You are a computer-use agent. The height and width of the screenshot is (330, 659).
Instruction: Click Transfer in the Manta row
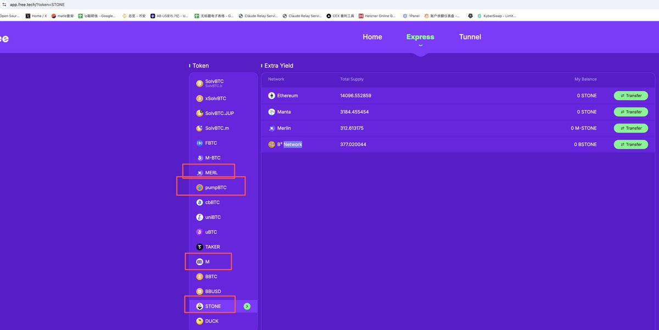[631, 112]
